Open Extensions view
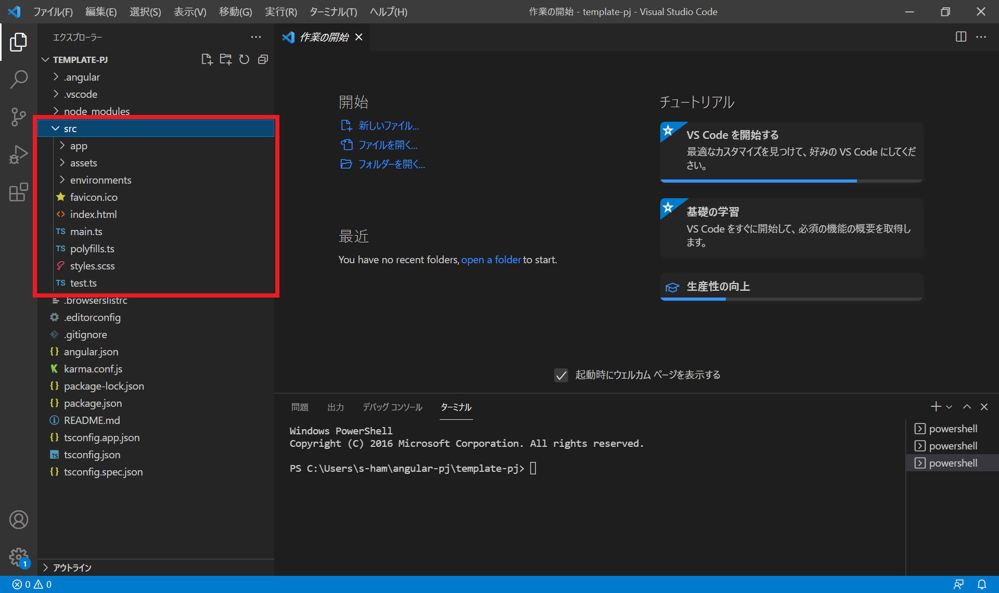The image size is (999, 593). click(x=19, y=192)
